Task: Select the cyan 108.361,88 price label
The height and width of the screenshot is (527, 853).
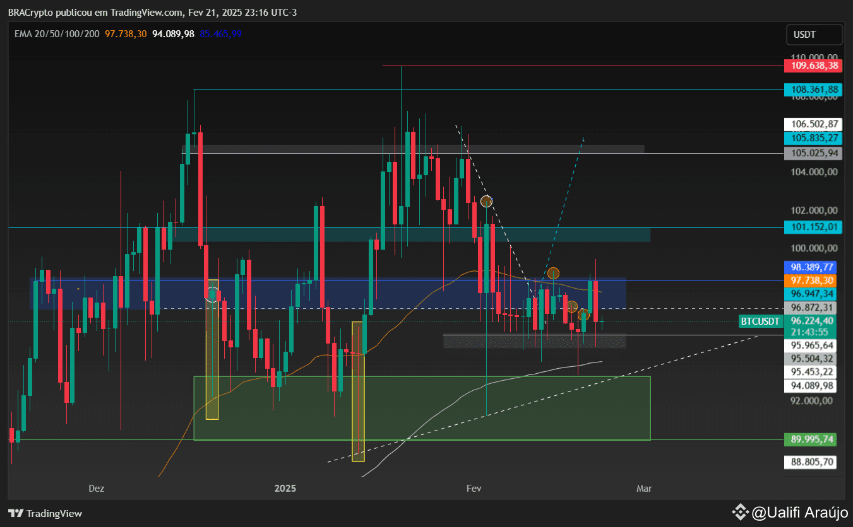Action: pyautogui.click(x=813, y=90)
